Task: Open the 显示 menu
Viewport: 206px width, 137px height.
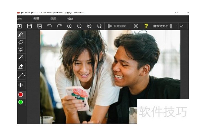Action: [53, 19]
